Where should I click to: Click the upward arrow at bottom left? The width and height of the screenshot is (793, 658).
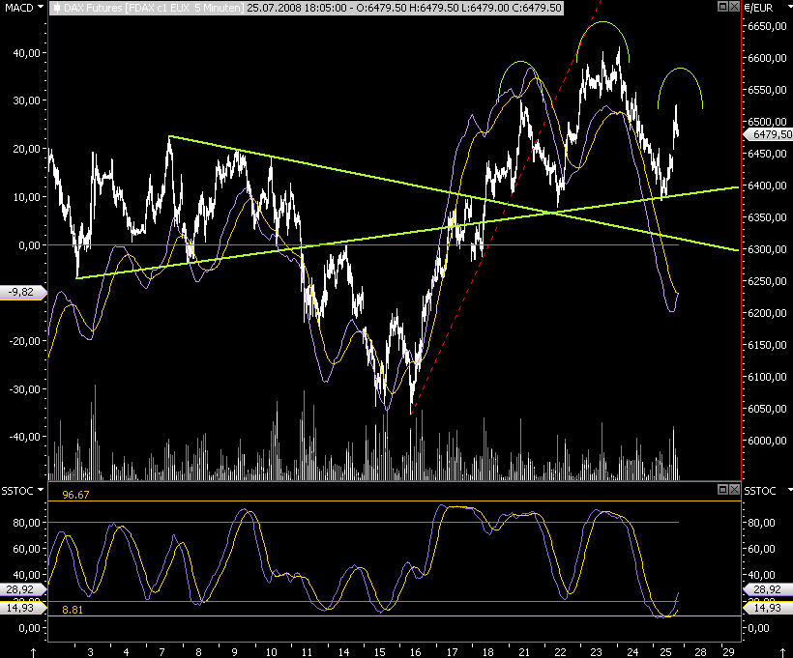[34, 652]
